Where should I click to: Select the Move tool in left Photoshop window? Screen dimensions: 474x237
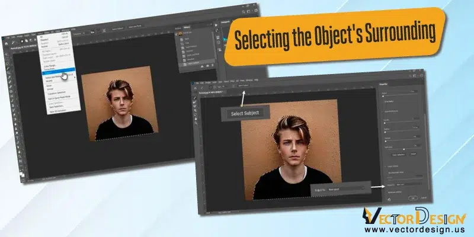point(7,55)
